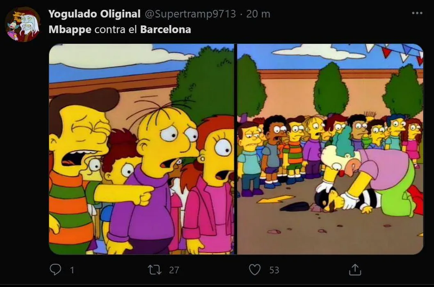Open the author's profile avatar picture
Viewport: 434px width, 287px height.
(x=23, y=24)
